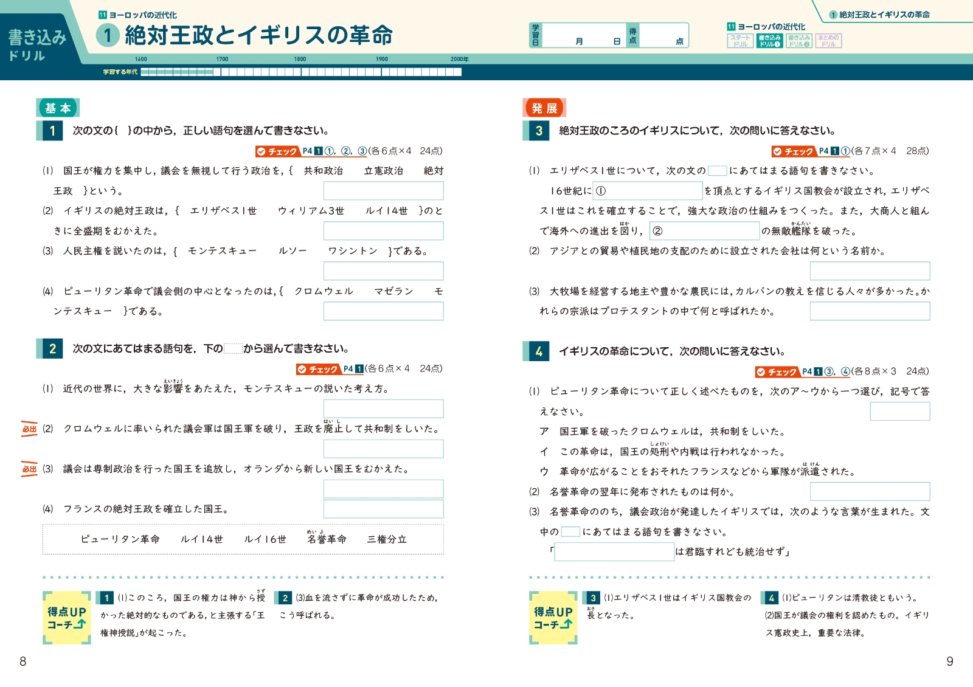Select option ア 国王軍を破ったクロムウェル

[x=663, y=432]
